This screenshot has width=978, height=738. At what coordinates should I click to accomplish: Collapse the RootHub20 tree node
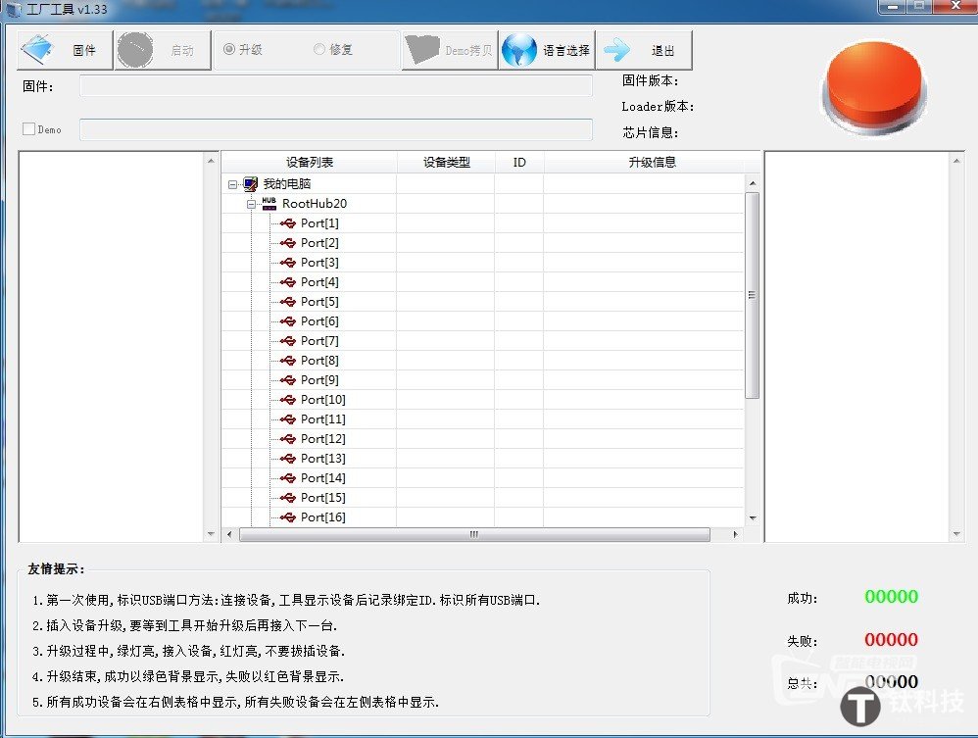point(251,204)
